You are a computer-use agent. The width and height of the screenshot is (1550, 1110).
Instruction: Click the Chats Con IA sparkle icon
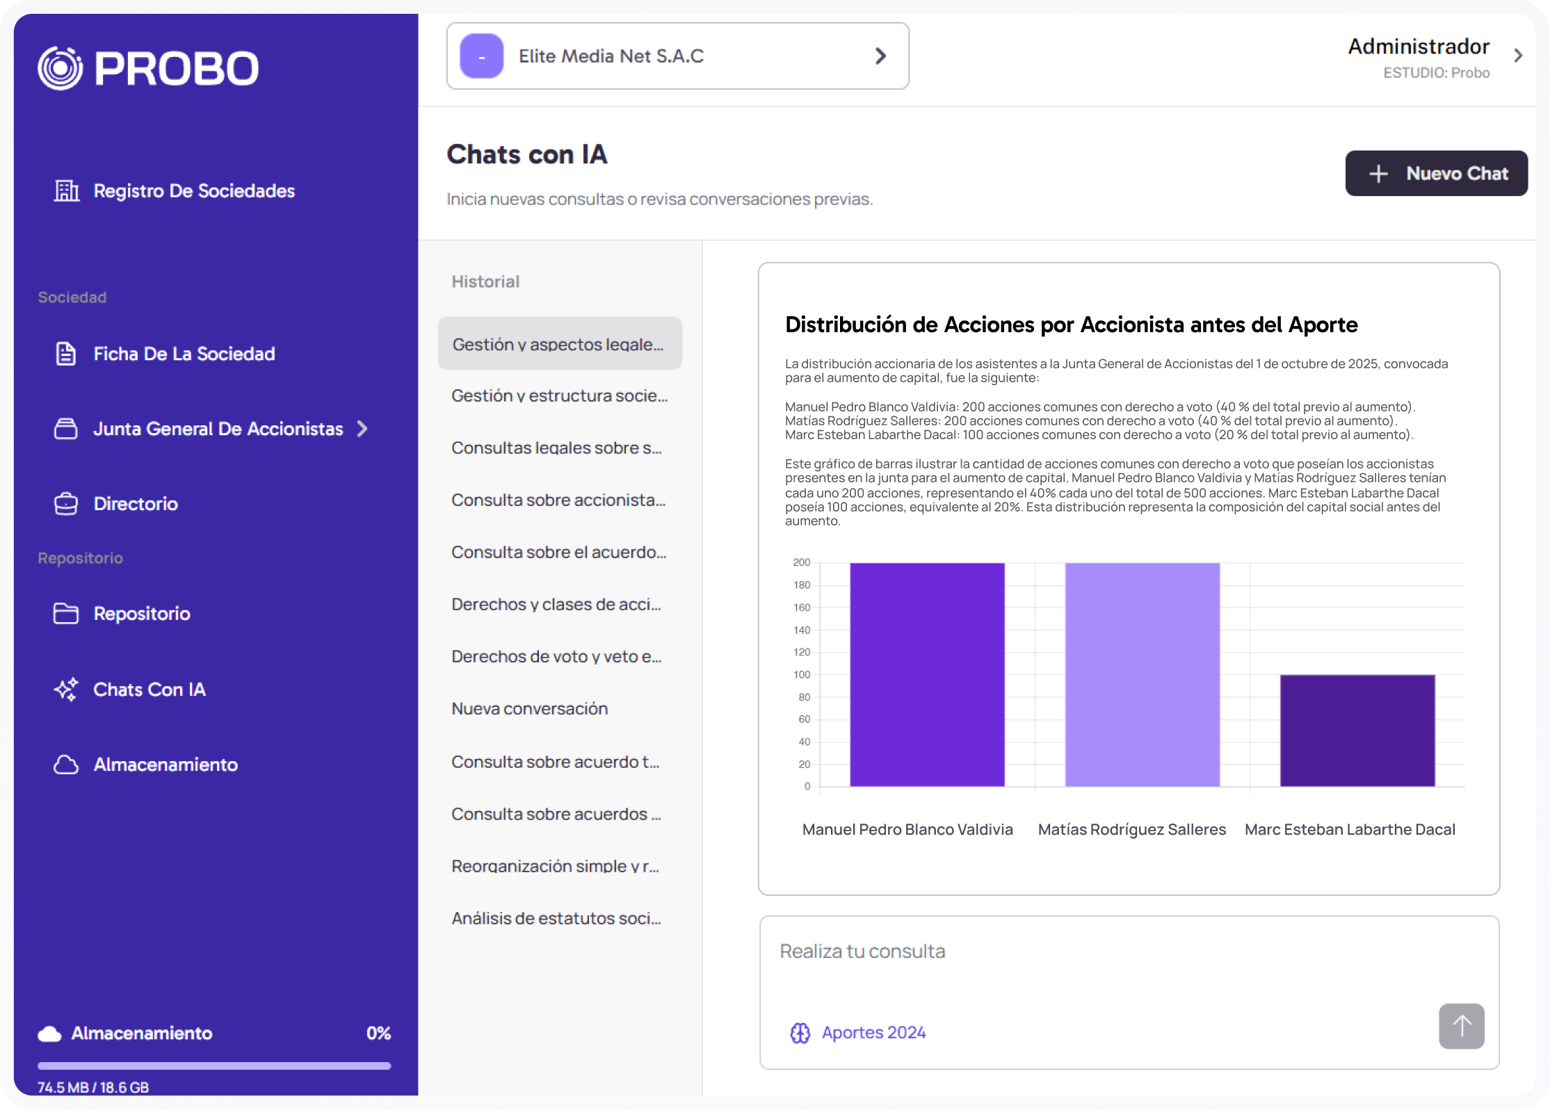(65, 689)
